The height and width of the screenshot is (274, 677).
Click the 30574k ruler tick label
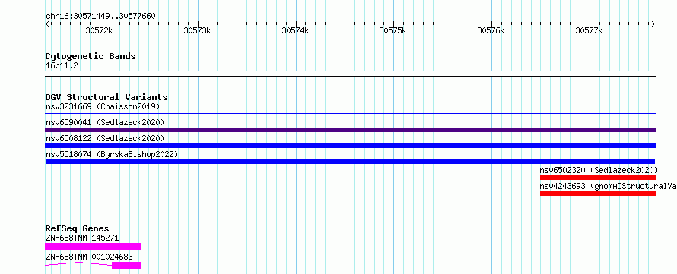[x=295, y=30]
